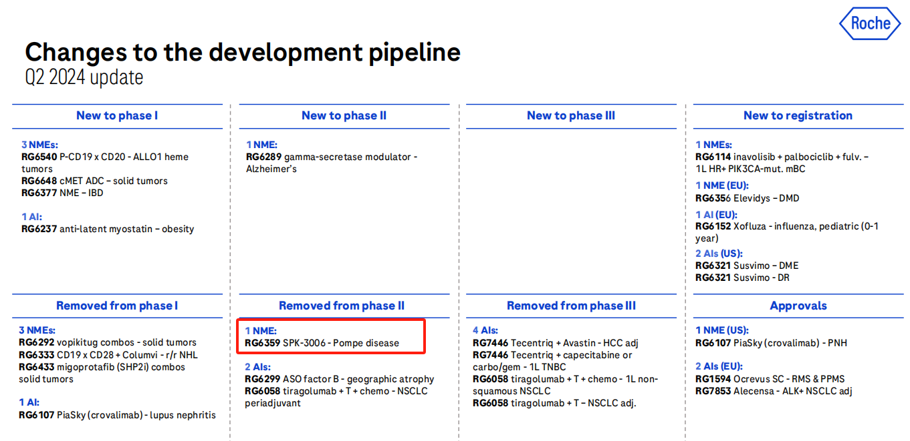Screen dimensions: 910x441
Task: Select RG6433 migoprotafib (SHP2i) combos entry
Action: [102, 373]
